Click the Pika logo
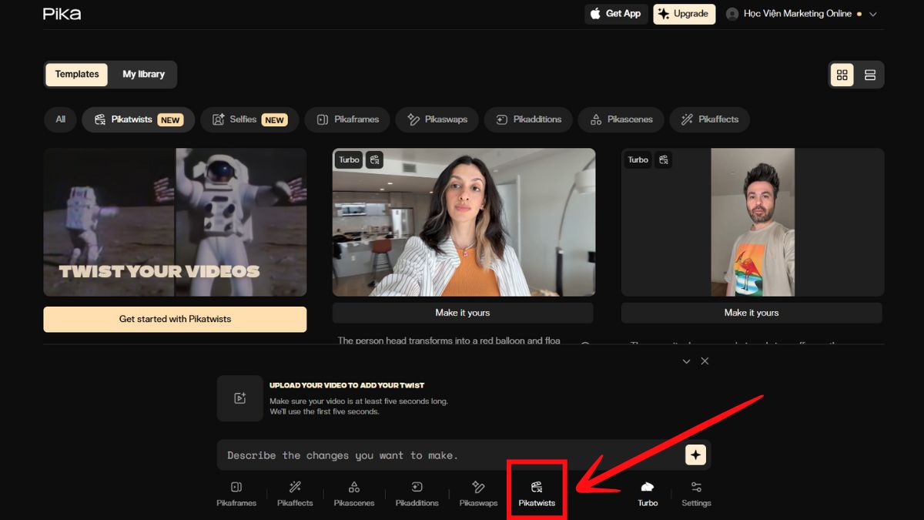This screenshot has width=924, height=520. (62, 14)
